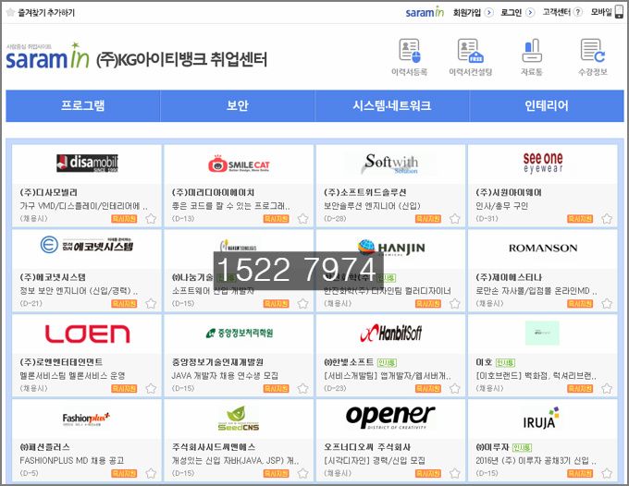Click the favorites star next to 즐겨찾기 추가하기
The height and width of the screenshot is (486, 629).
[11, 12]
